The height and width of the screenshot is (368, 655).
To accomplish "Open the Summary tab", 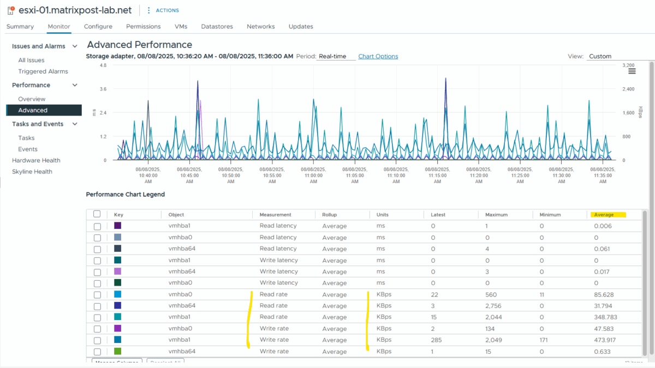I will 20,26.
